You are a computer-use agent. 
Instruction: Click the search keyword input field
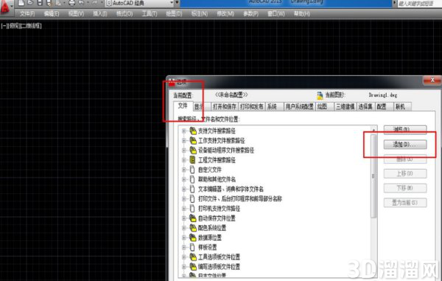click(x=419, y=4)
